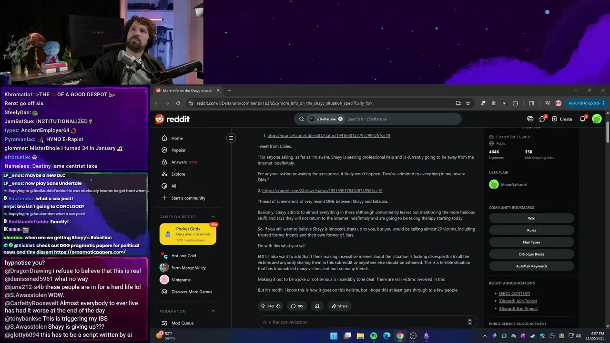Viewport: 610px width, 343px height.
Task: Click the page vertical scrollbar
Action: 608,132
